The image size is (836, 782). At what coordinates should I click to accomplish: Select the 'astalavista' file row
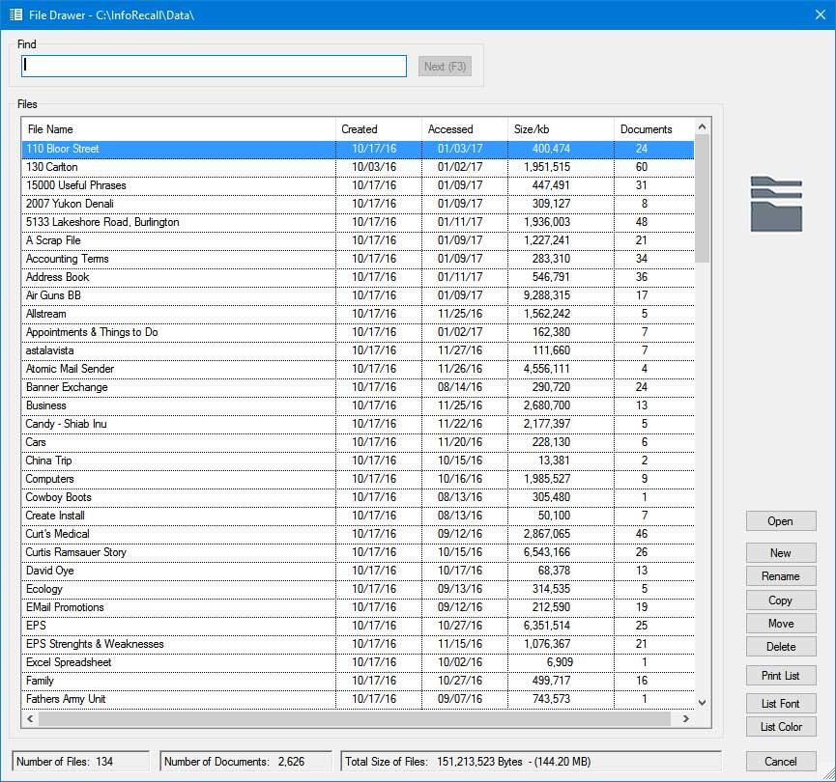coord(358,350)
